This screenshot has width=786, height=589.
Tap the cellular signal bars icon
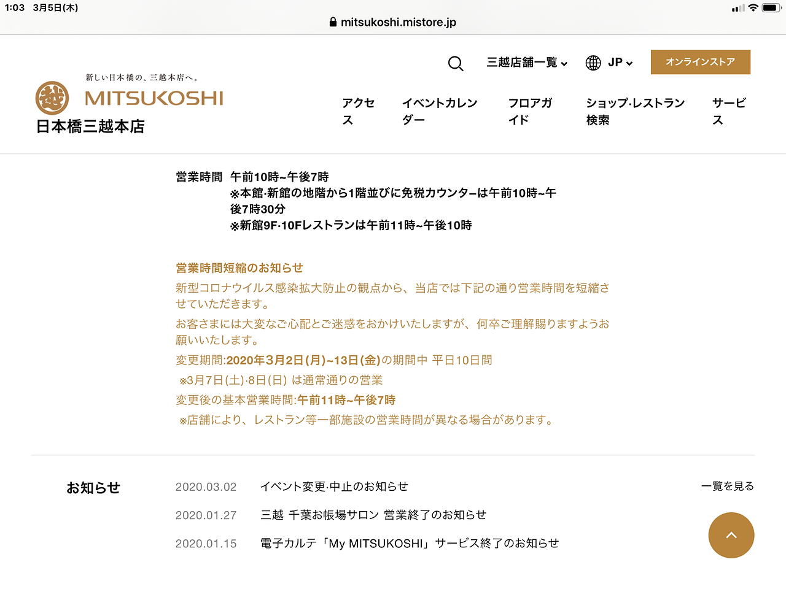tap(738, 8)
